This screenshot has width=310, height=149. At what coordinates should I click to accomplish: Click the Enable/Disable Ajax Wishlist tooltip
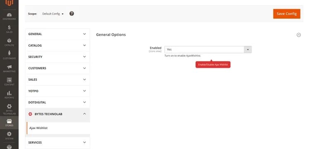coord(213,65)
